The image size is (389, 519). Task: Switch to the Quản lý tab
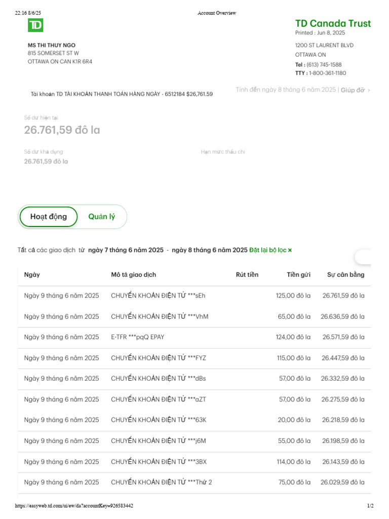pyautogui.click(x=101, y=217)
